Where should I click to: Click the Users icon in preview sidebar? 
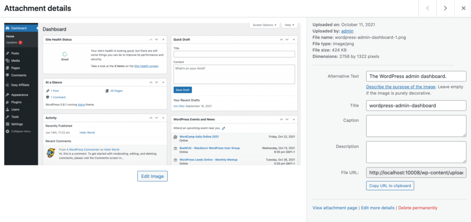click(7, 109)
